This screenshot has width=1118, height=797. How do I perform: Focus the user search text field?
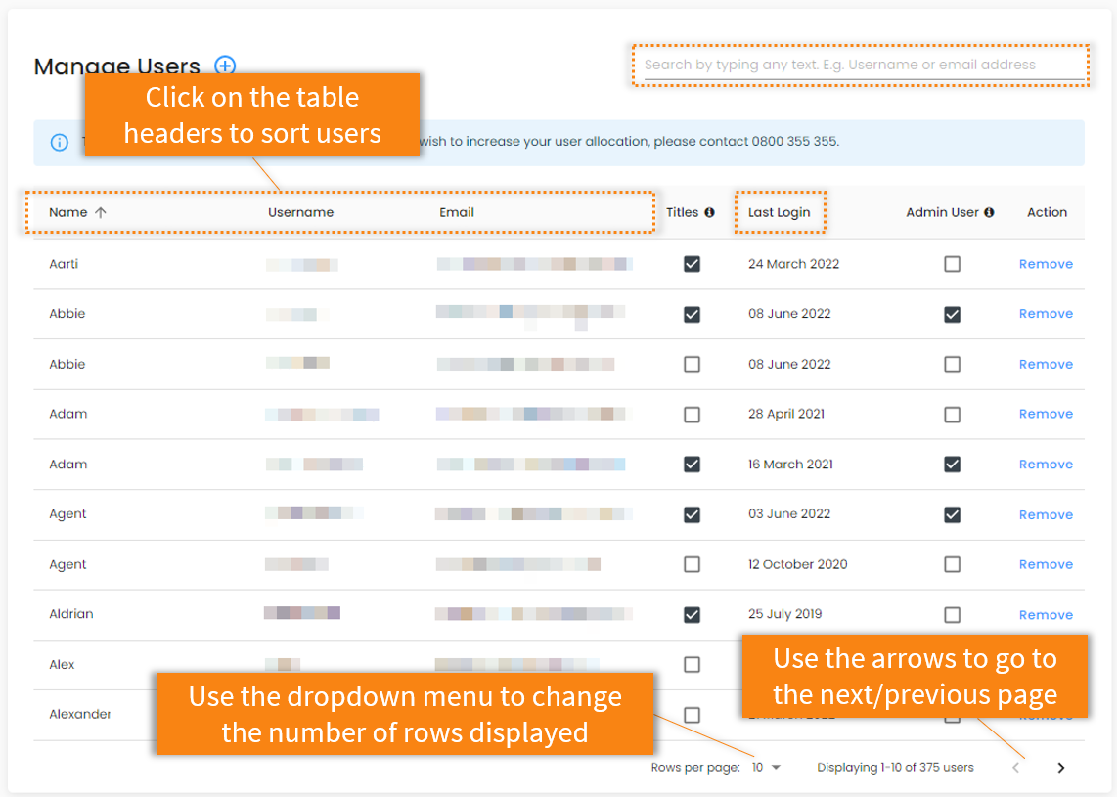[x=864, y=65]
